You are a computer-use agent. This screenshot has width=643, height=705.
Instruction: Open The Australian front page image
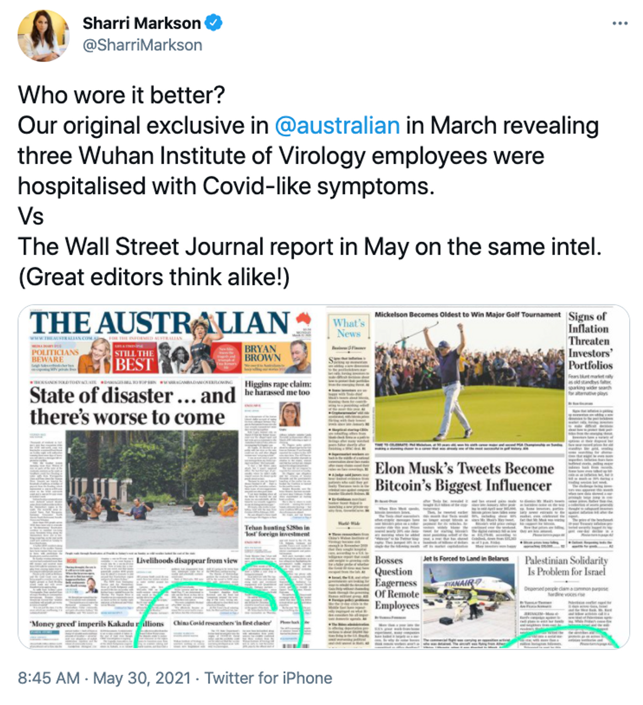click(x=170, y=476)
